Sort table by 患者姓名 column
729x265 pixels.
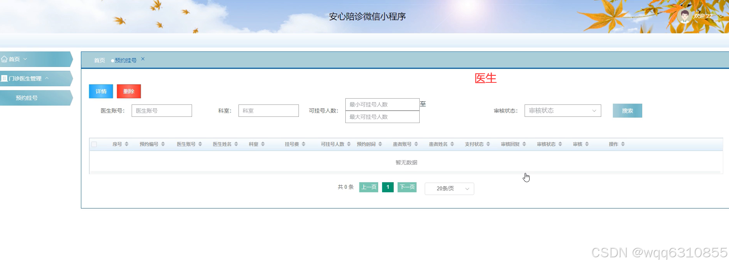tap(452, 144)
